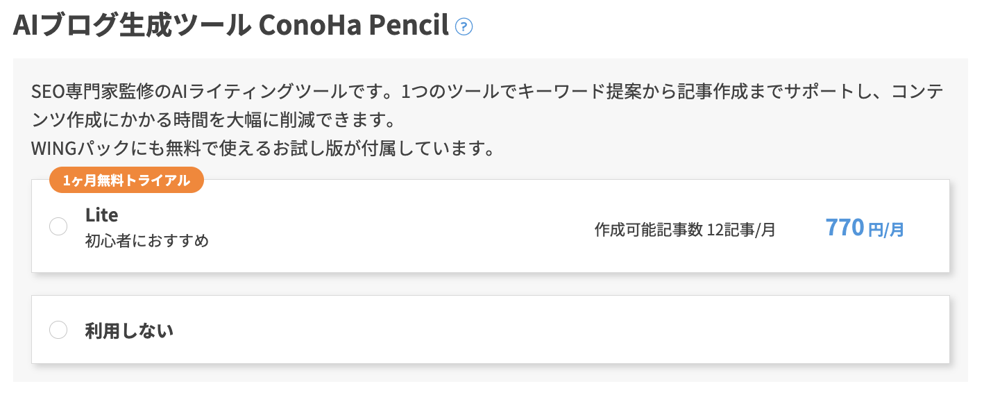Click the Lite plan name label
Viewport: 984px width, 393px height.
point(101,215)
